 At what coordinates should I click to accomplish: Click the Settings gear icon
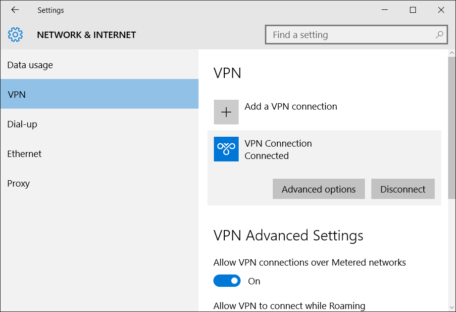point(15,35)
